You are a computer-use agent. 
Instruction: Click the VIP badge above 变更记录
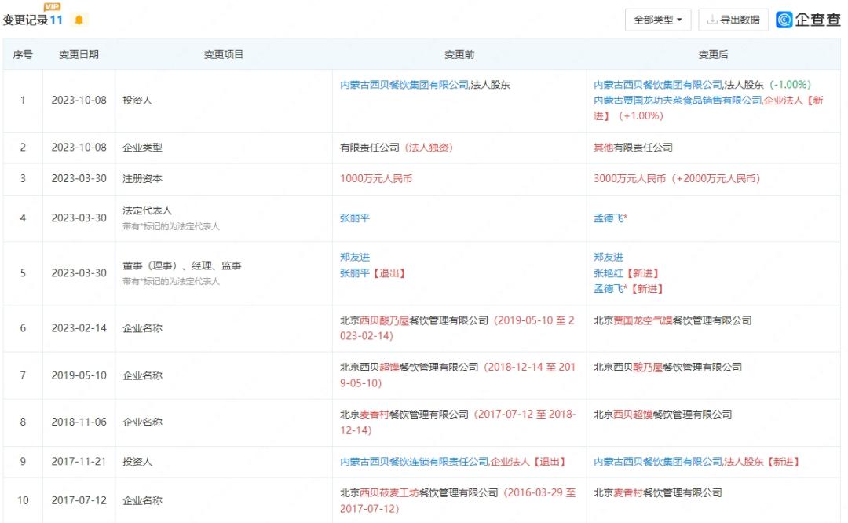(52, 6)
